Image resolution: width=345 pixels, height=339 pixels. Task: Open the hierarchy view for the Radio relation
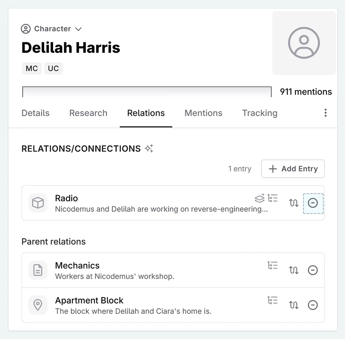point(273,198)
